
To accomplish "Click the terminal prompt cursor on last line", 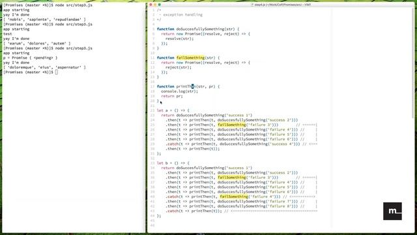I will pyautogui.click(x=57, y=72).
